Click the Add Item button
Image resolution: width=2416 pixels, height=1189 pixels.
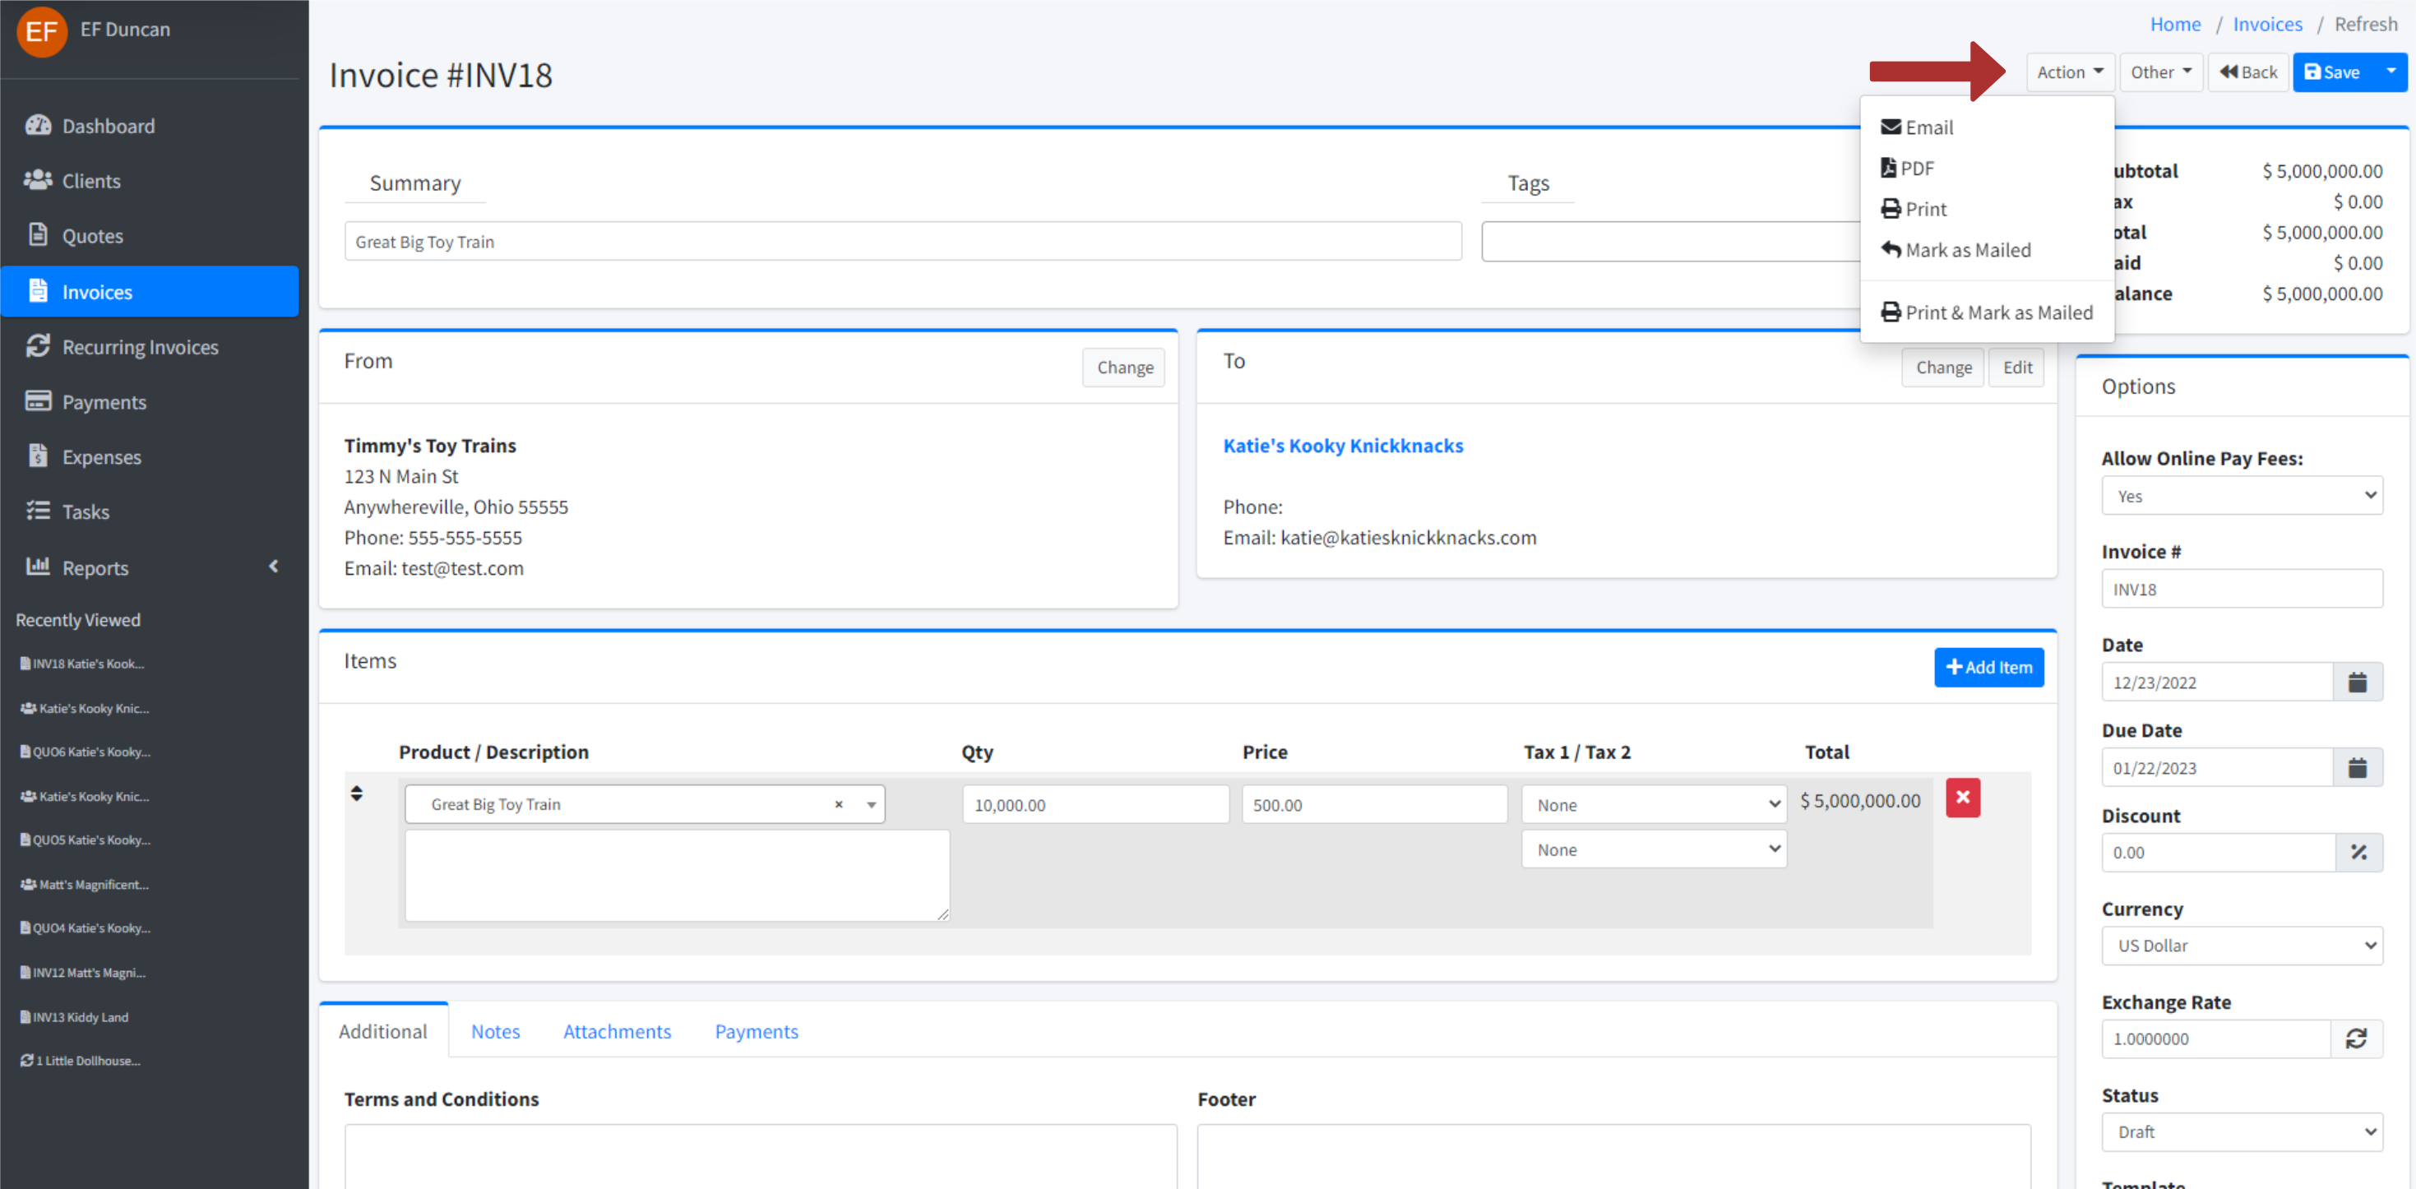1988,667
